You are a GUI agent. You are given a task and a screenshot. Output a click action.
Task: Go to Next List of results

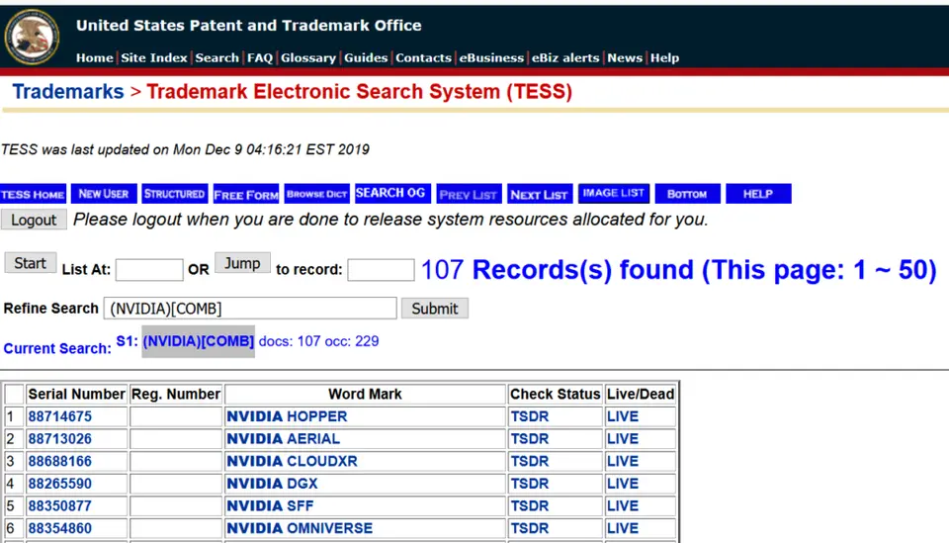pos(539,194)
